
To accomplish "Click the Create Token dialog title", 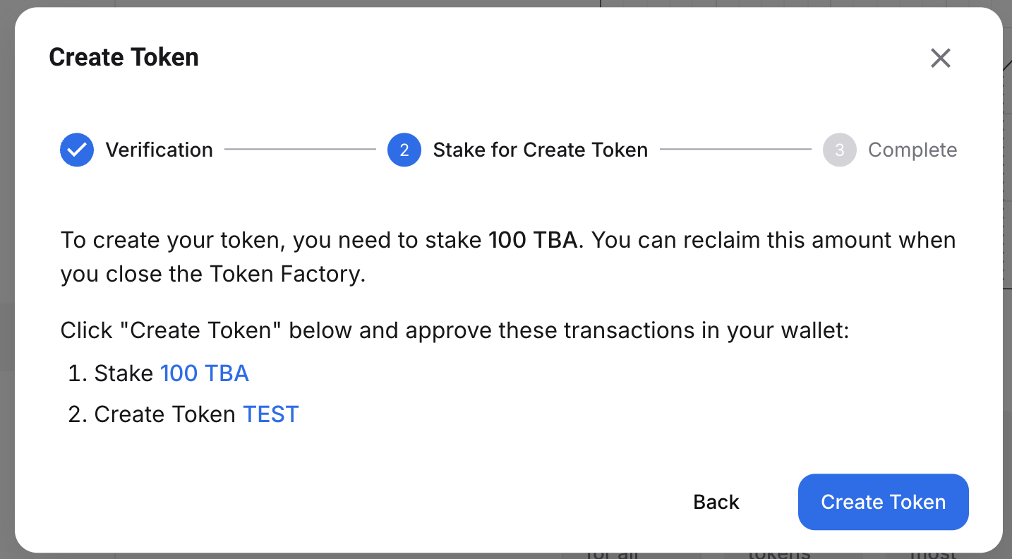I will (124, 57).
